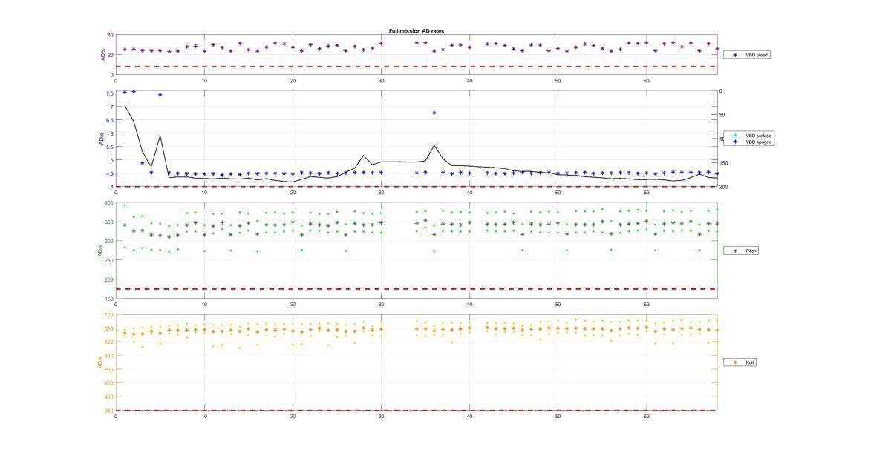Viewport: 891px width, 461px height.
Task: Select the Roll legend entry
Action: (740, 362)
